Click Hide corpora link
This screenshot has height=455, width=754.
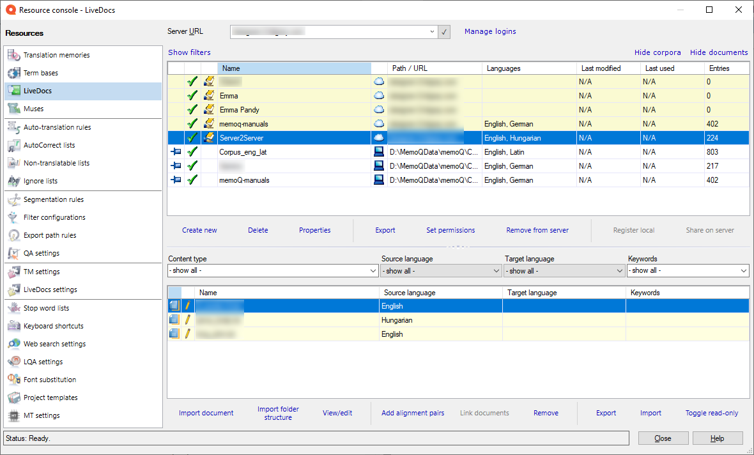pos(658,52)
